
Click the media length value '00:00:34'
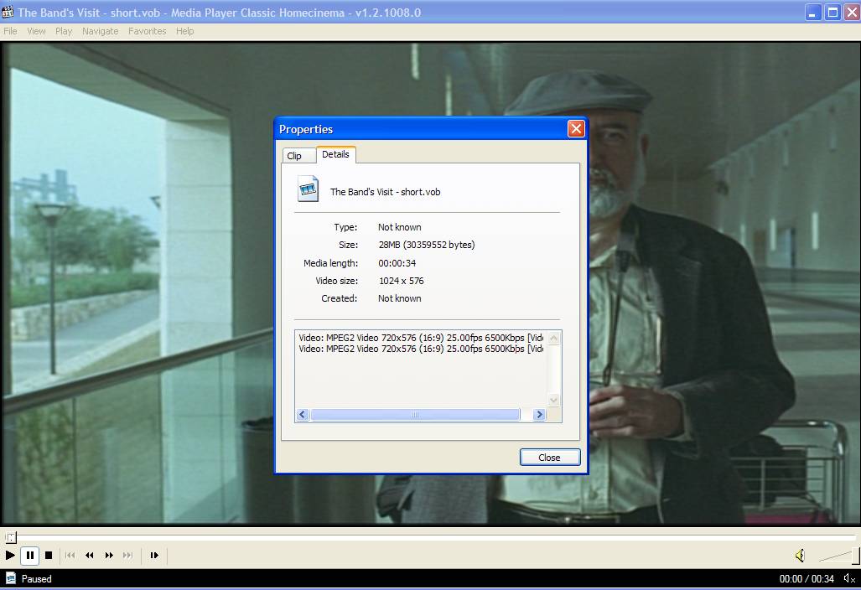[x=397, y=263]
